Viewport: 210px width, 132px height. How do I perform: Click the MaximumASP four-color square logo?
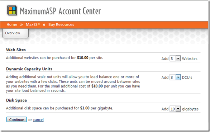tap(12, 10)
